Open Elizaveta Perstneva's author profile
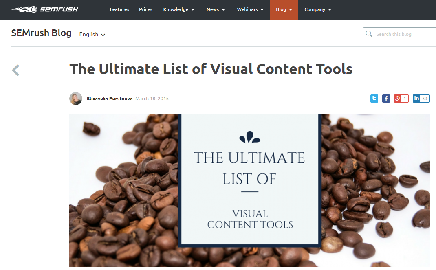Screen dimensions: 436x270 (x=109, y=98)
